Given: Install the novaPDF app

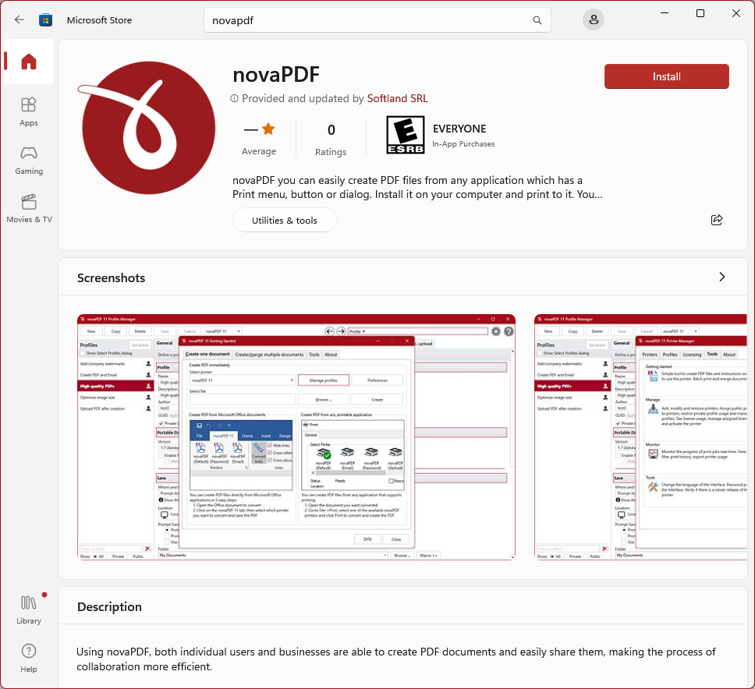Looking at the screenshot, I should pyautogui.click(x=666, y=76).
